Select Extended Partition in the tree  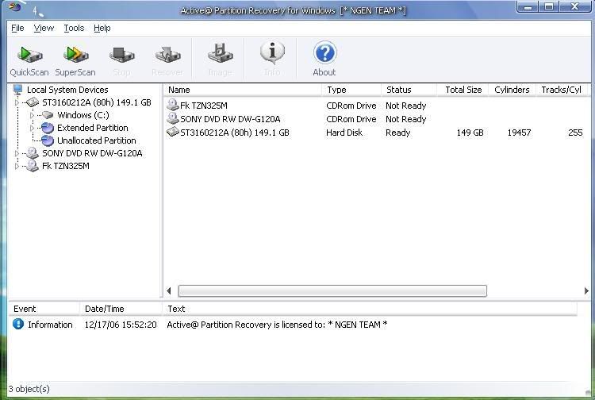[x=92, y=128]
